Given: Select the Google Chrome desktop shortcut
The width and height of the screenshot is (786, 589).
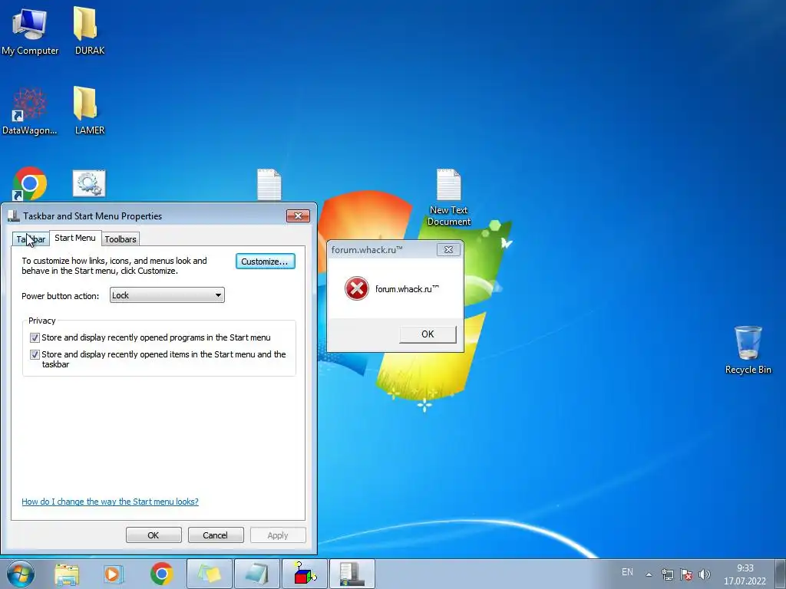Looking at the screenshot, I should click(30, 184).
